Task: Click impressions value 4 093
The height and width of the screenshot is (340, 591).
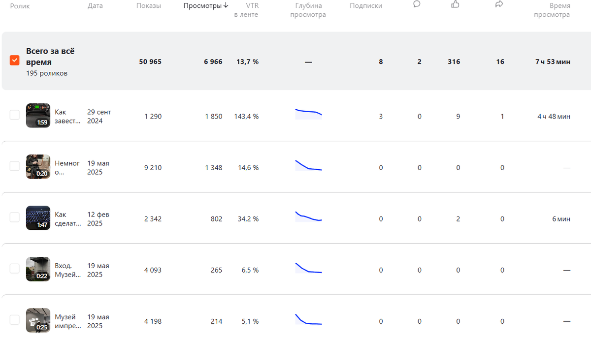Action: point(153,270)
